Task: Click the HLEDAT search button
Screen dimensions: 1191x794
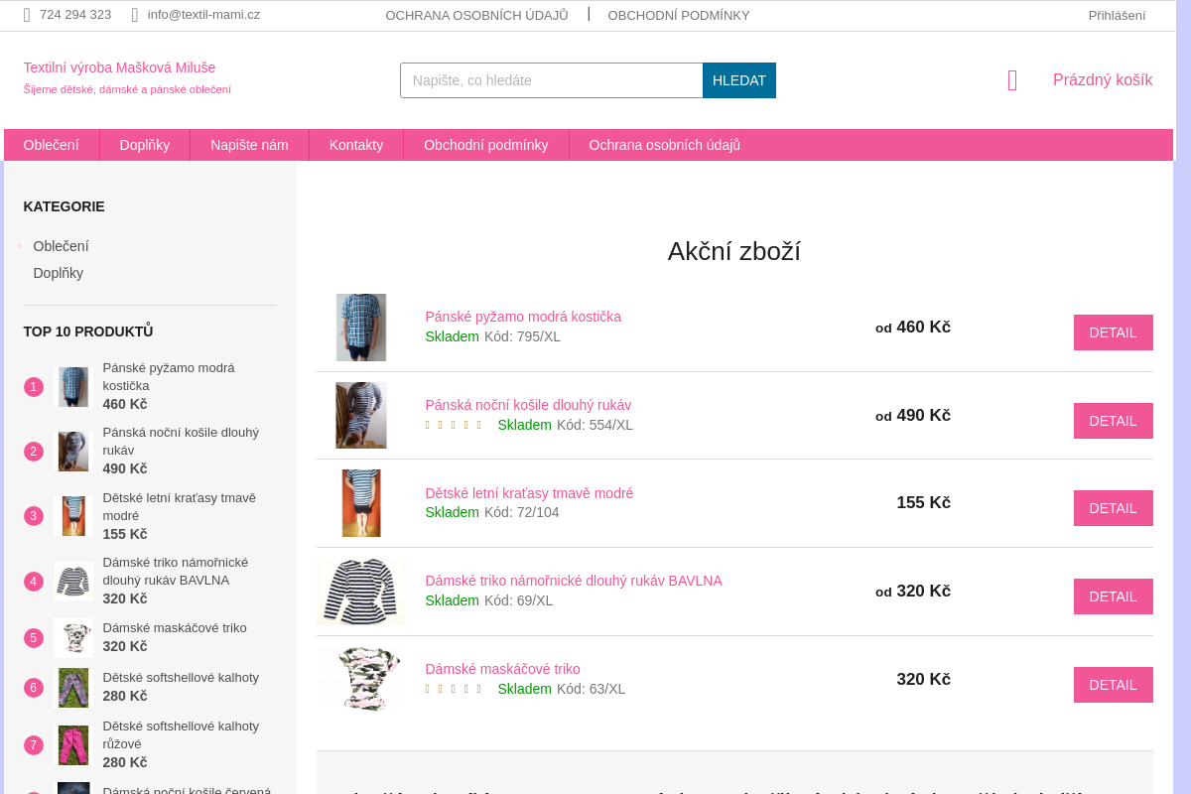Action: [x=738, y=80]
